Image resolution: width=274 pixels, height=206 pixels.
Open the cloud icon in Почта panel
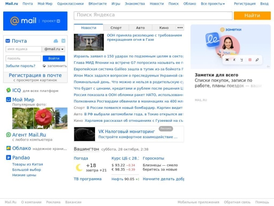click(x=56, y=41)
